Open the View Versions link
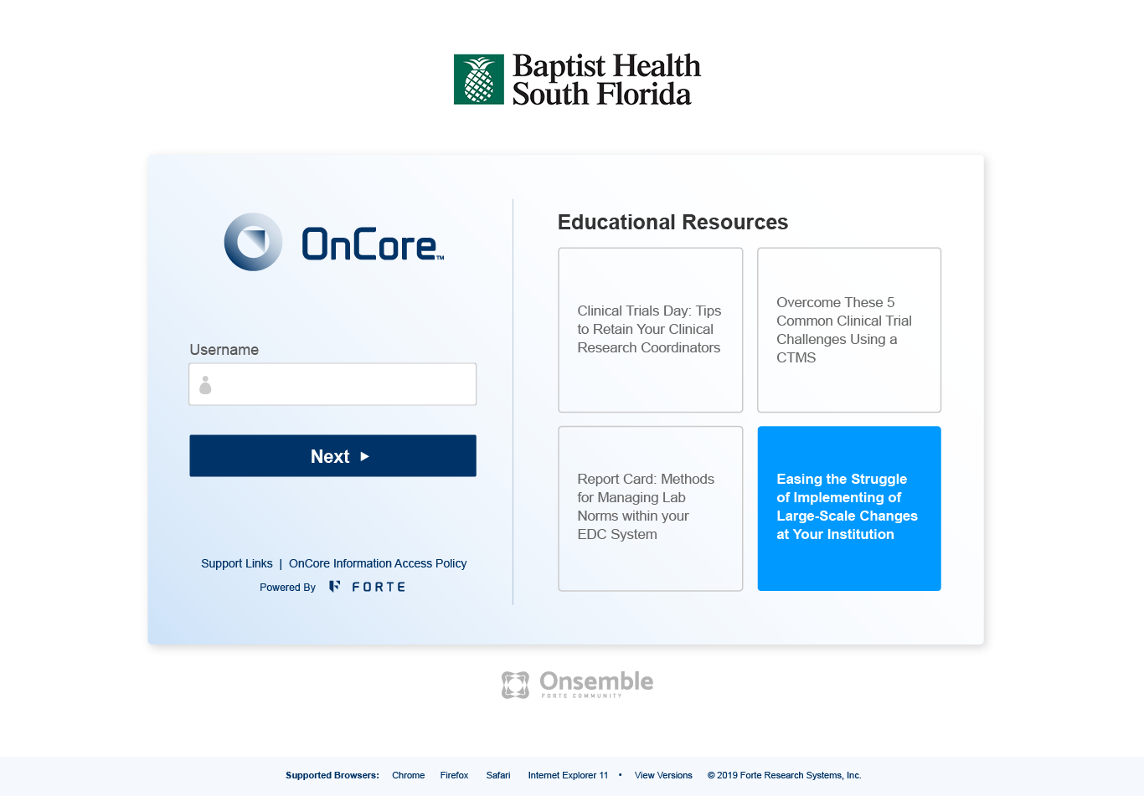The height and width of the screenshot is (796, 1144). click(x=663, y=775)
